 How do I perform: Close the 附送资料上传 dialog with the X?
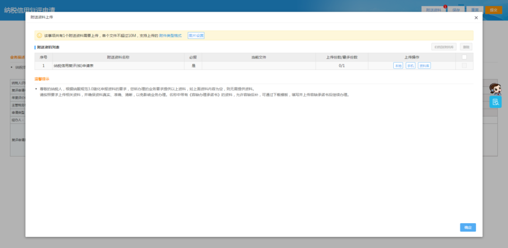476,18
